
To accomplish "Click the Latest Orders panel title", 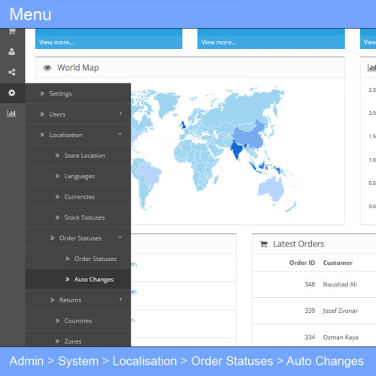I will click(299, 244).
